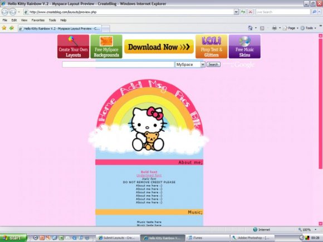Viewport: 323px width, 242px height.
Task: Click Add on the rainbow arch
Action: pyautogui.click(x=131, y=88)
